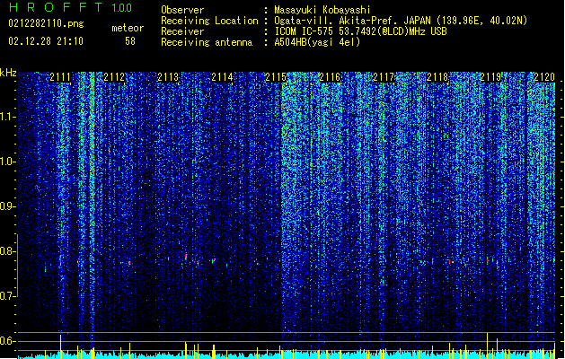This screenshot has width=565, height=359.
Task: Select observer name Masayuki Kobayashi
Action: (x=322, y=10)
